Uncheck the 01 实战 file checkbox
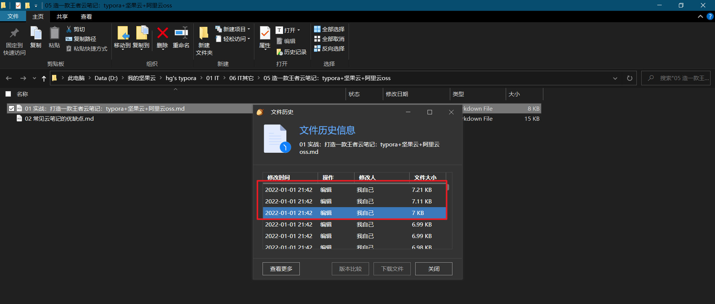715x304 pixels. [12, 108]
